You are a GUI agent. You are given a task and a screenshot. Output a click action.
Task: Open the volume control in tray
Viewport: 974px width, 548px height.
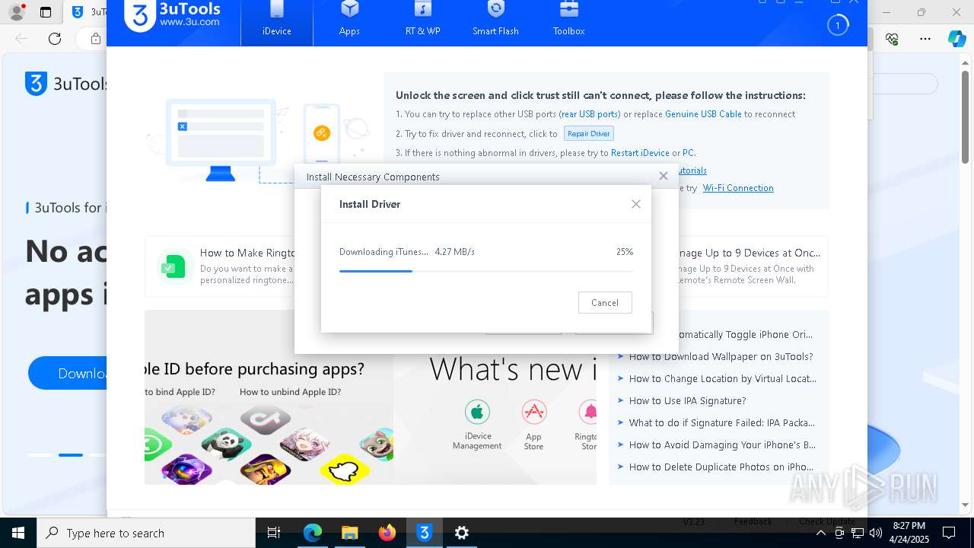(x=875, y=533)
